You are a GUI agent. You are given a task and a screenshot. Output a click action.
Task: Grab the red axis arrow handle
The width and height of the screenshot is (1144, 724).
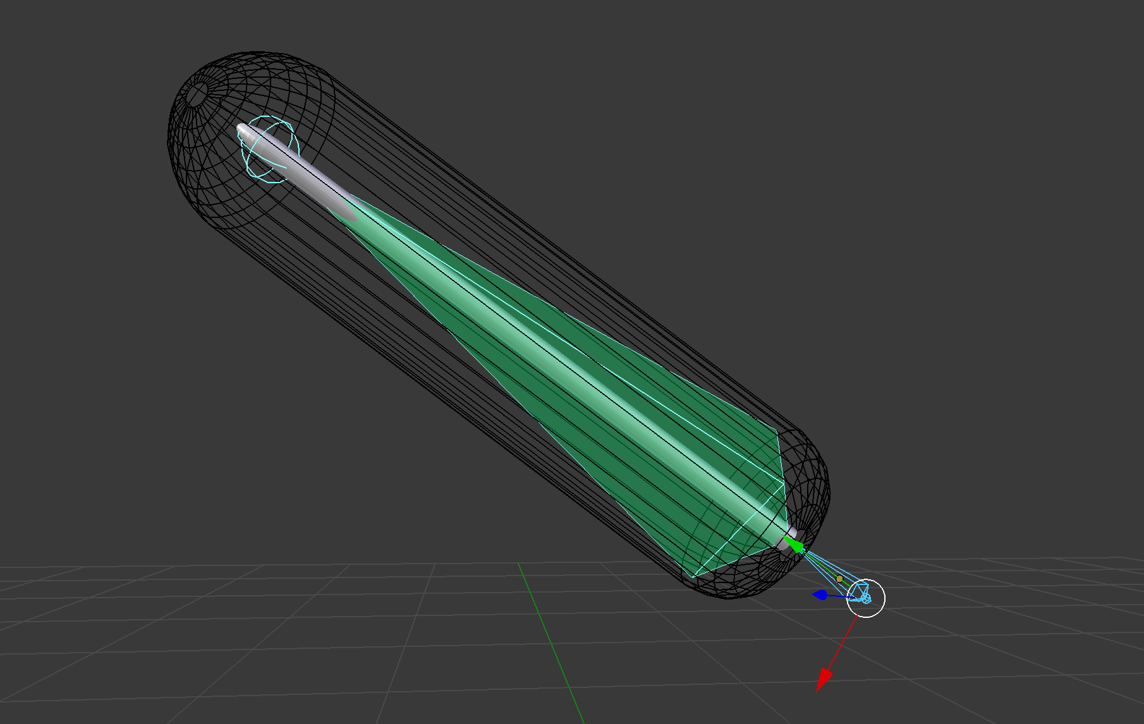pos(824,680)
